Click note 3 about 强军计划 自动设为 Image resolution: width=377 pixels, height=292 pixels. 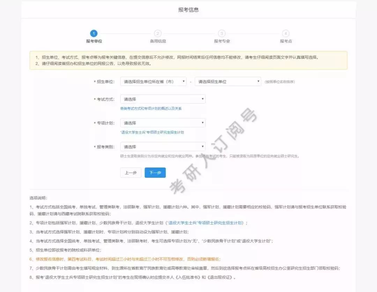(x=109, y=232)
